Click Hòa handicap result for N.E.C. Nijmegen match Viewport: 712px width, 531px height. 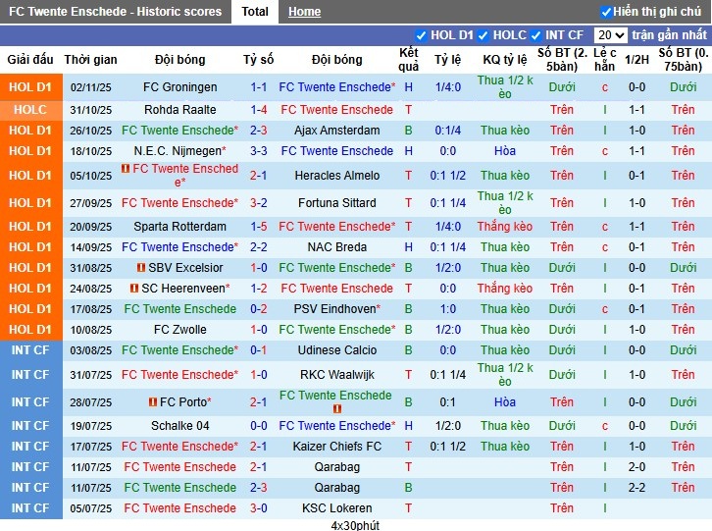(505, 151)
